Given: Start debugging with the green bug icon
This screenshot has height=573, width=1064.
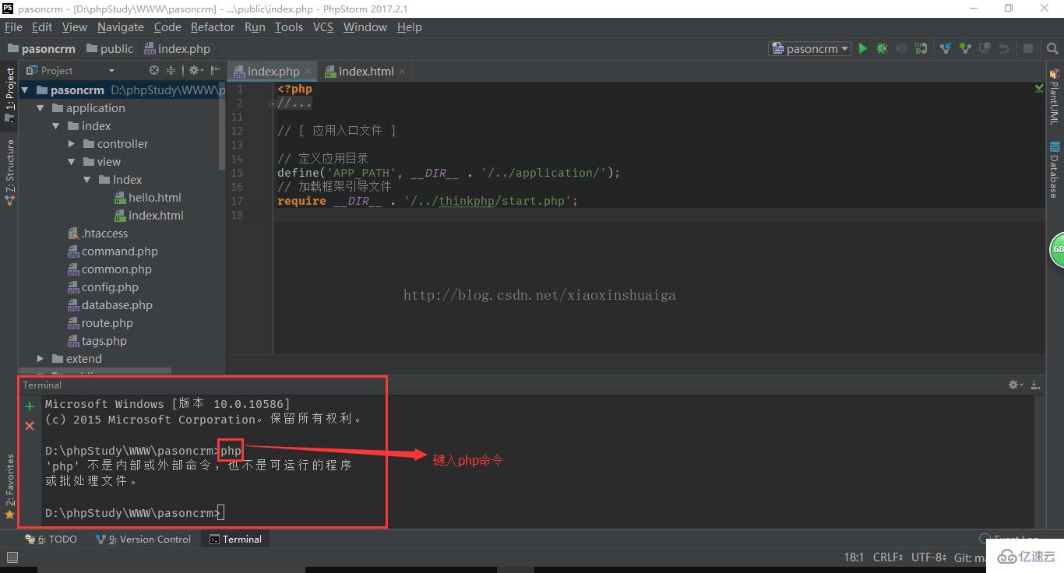Looking at the screenshot, I should (x=882, y=48).
